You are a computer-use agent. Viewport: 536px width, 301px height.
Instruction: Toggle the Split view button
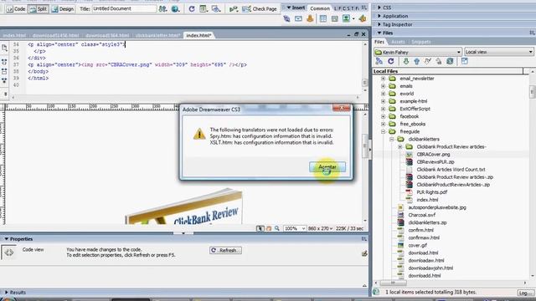39,9
